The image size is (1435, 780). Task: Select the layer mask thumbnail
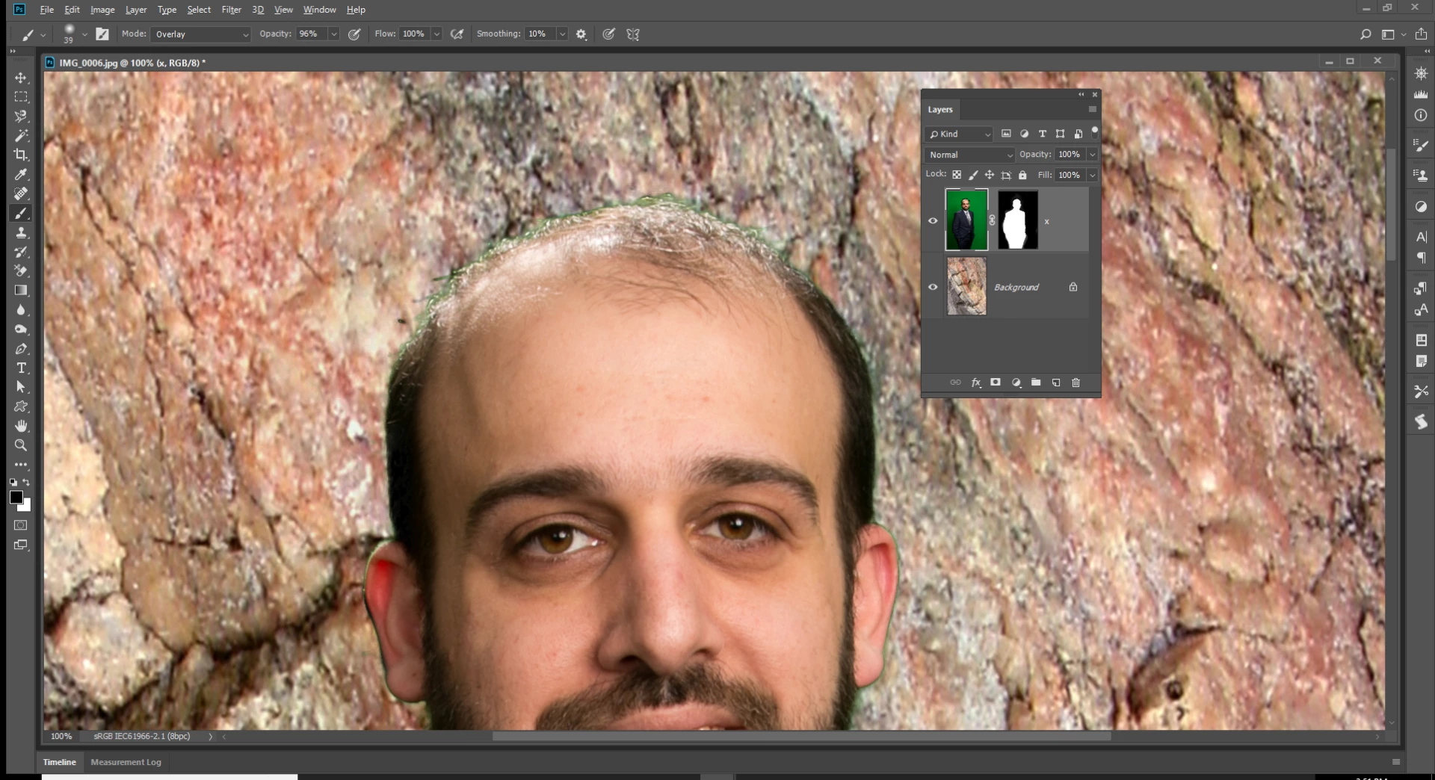pyautogui.click(x=1018, y=220)
